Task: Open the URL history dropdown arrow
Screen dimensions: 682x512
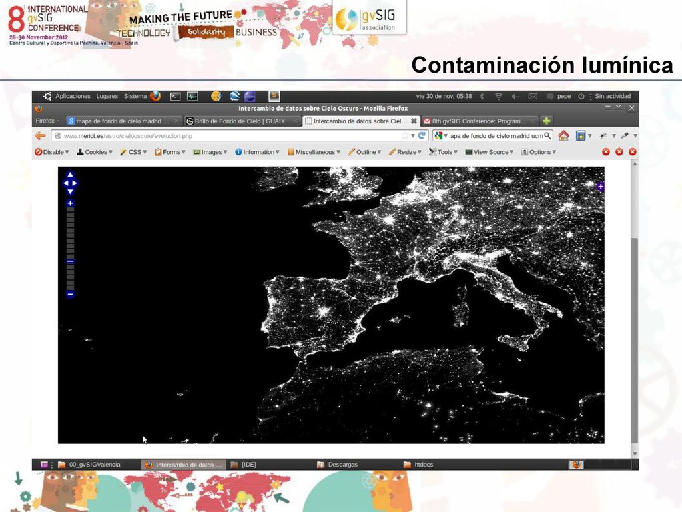Action: tap(413, 136)
